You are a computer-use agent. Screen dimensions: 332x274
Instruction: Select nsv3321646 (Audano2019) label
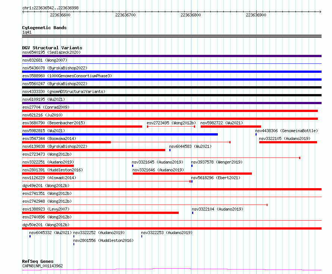[158, 170]
